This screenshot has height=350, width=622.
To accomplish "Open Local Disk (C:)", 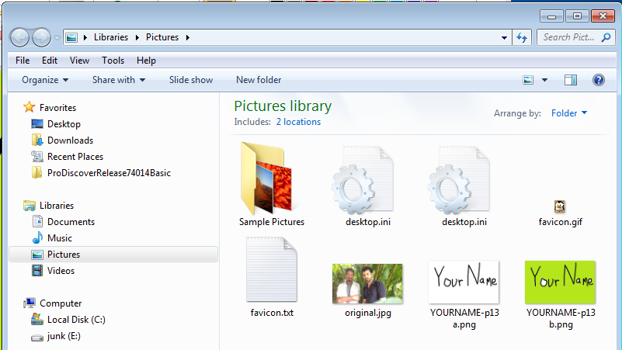I will 77,320.
